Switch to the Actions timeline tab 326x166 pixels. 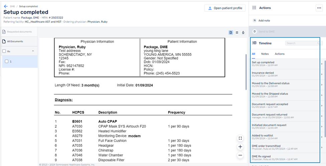tap(280, 54)
